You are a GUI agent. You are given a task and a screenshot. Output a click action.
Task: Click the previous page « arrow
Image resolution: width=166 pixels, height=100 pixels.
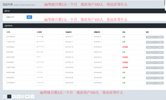coord(5,96)
